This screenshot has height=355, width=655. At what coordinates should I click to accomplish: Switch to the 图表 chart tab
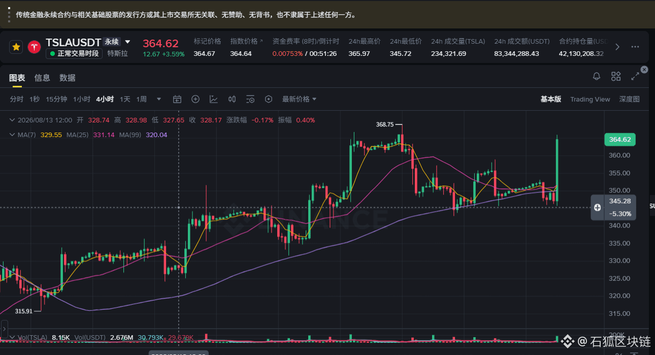[17, 78]
